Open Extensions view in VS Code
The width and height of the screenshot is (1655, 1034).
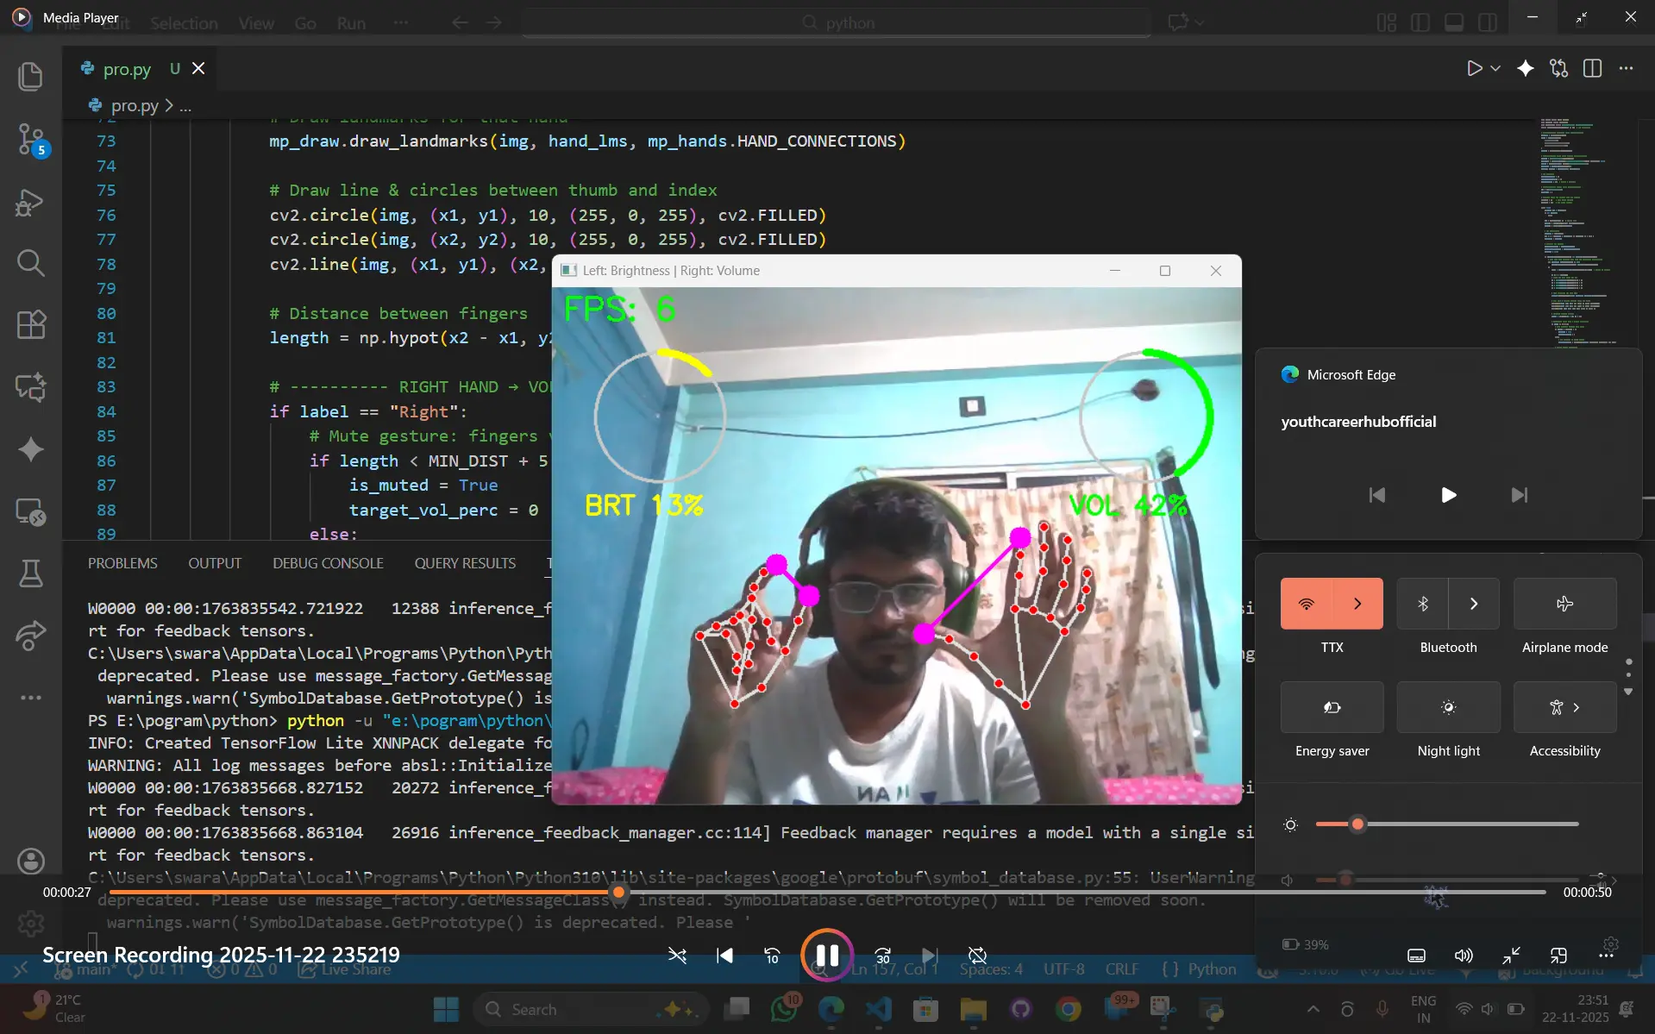coord(31,324)
